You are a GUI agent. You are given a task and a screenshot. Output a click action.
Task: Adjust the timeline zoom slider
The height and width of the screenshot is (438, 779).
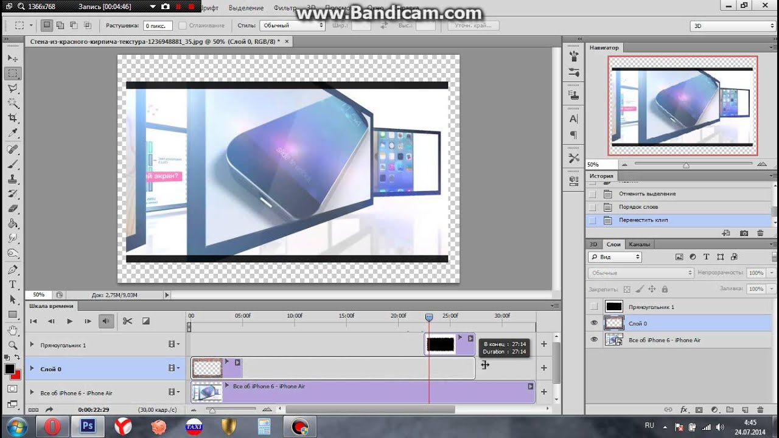212,410
